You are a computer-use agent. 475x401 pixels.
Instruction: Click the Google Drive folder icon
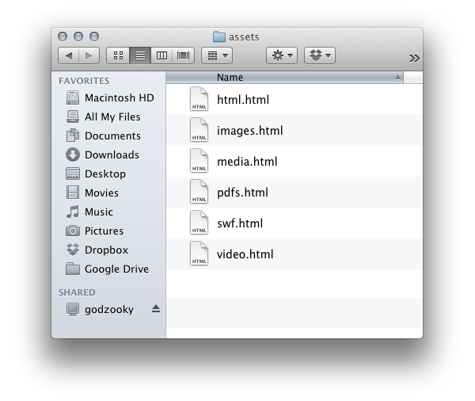(73, 269)
